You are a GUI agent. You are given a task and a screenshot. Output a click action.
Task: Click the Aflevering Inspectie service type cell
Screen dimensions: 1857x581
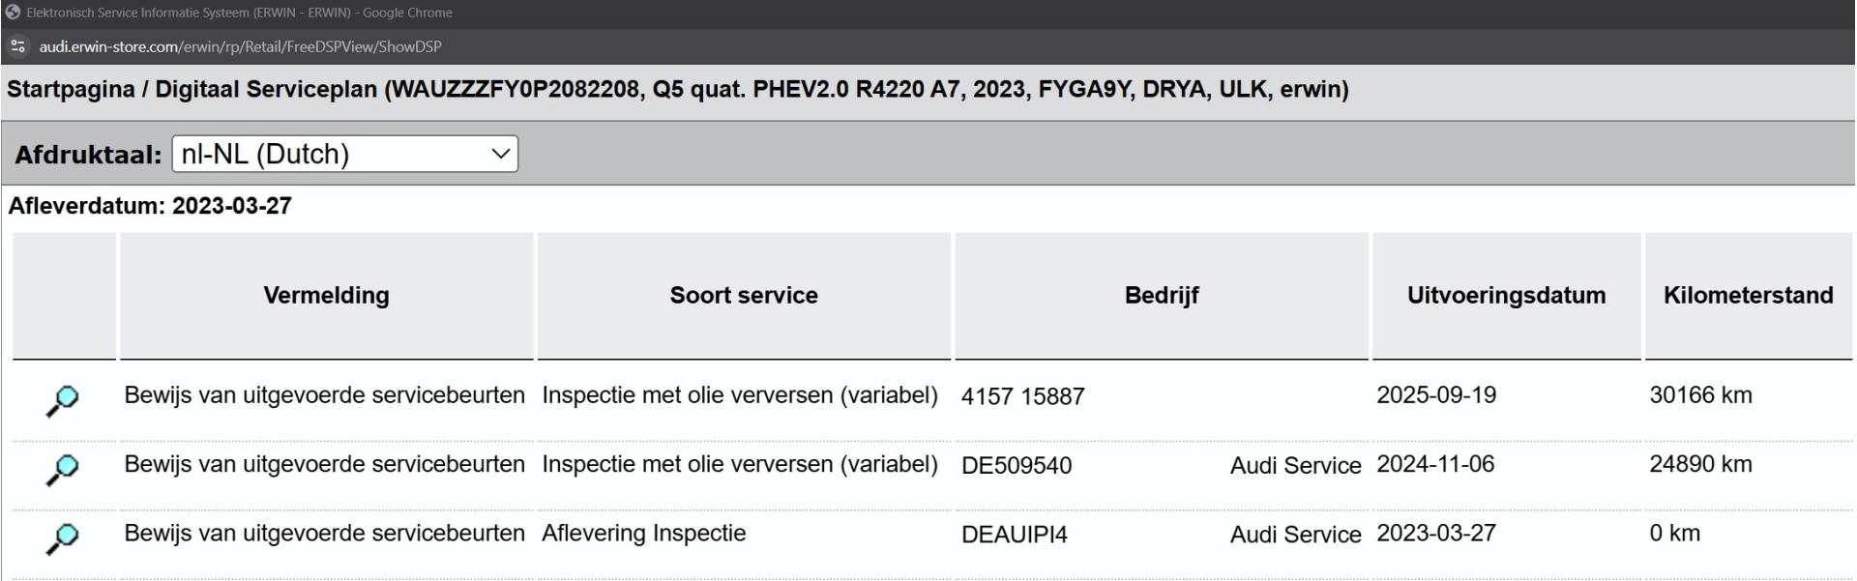pos(644,534)
